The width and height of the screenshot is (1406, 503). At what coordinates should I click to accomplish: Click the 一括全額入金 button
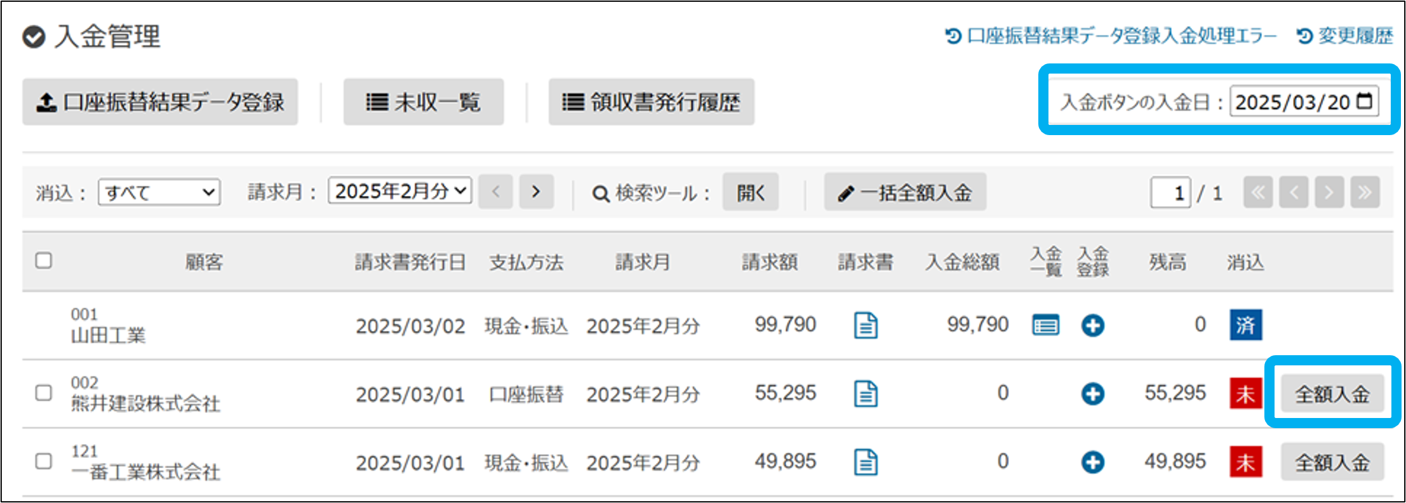(x=905, y=192)
